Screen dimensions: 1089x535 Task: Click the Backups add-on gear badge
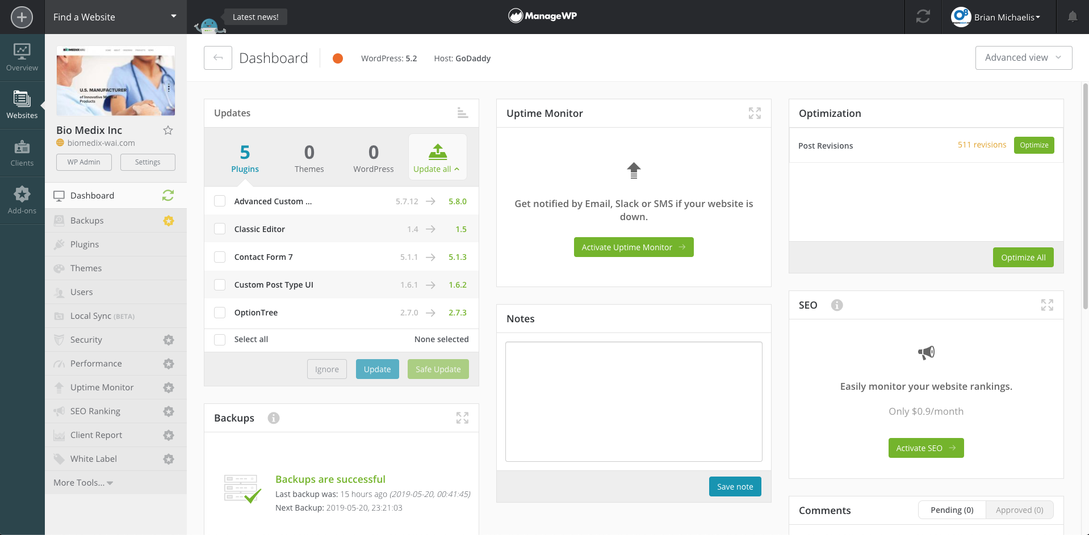pos(169,221)
